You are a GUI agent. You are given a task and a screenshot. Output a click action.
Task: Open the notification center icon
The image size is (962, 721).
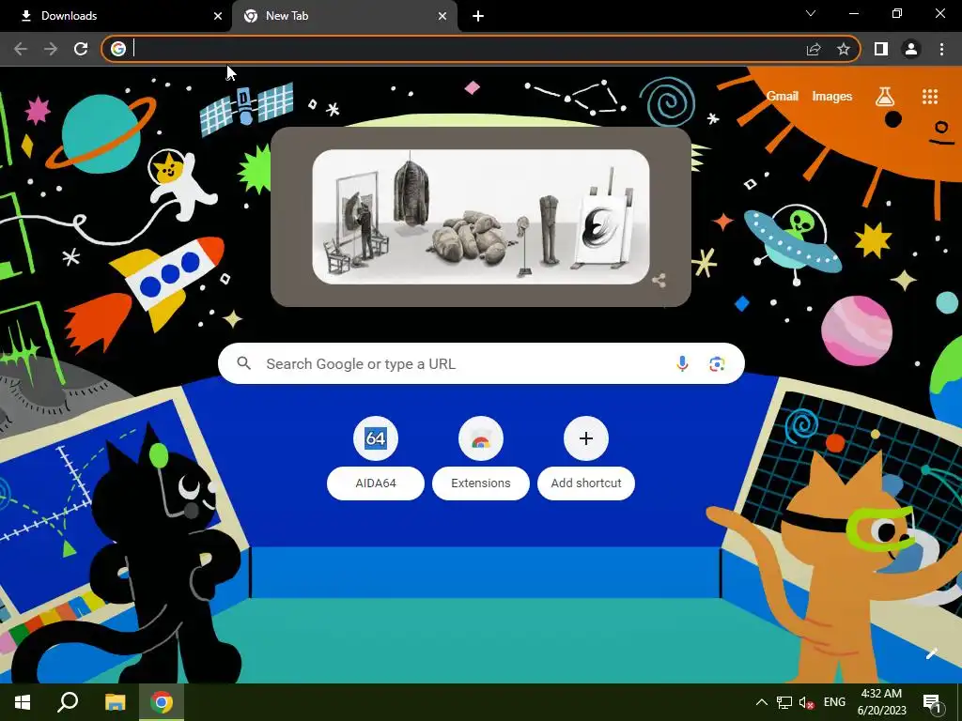(933, 702)
